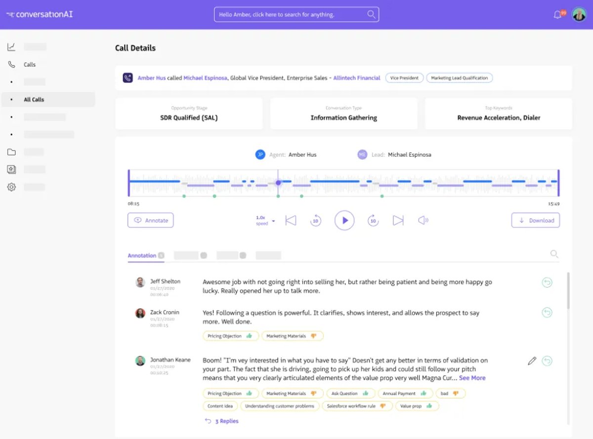Click the purple phone badge before Amber Hus
The width and height of the screenshot is (593, 439).
(127, 78)
